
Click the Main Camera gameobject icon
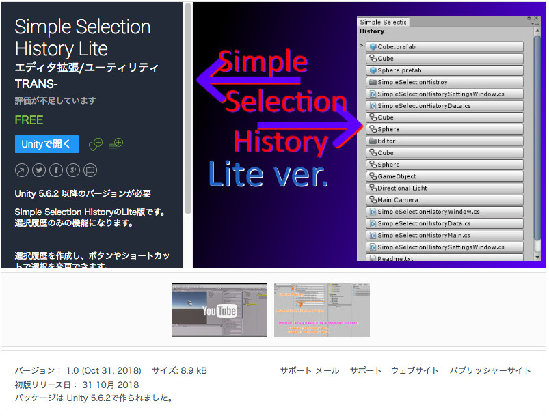coord(373,199)
